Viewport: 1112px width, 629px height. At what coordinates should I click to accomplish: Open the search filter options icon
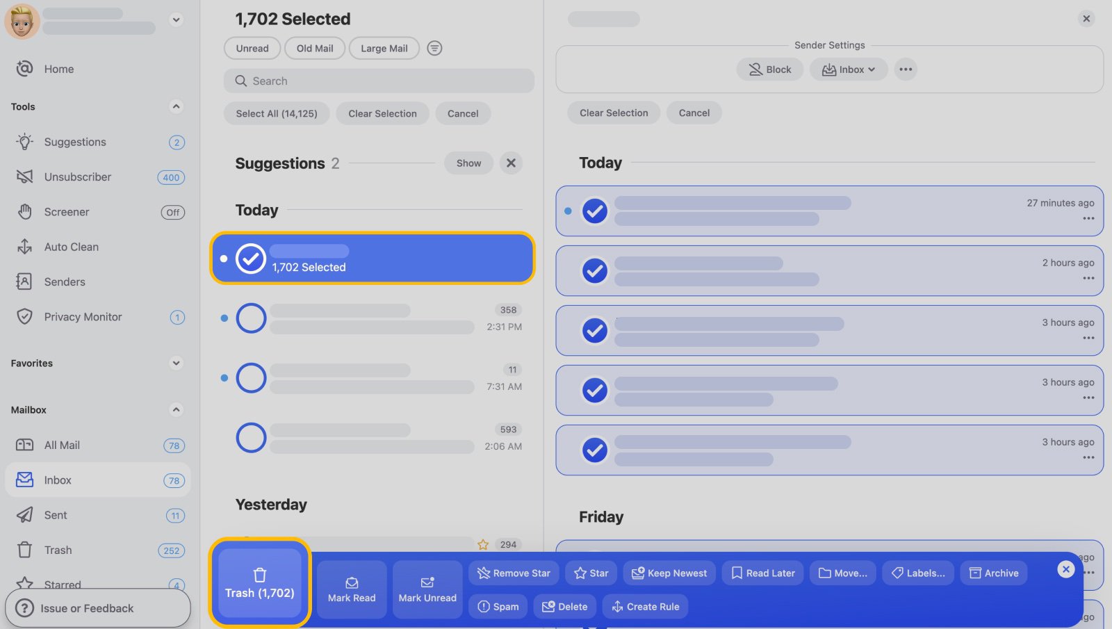pos(434,48)
